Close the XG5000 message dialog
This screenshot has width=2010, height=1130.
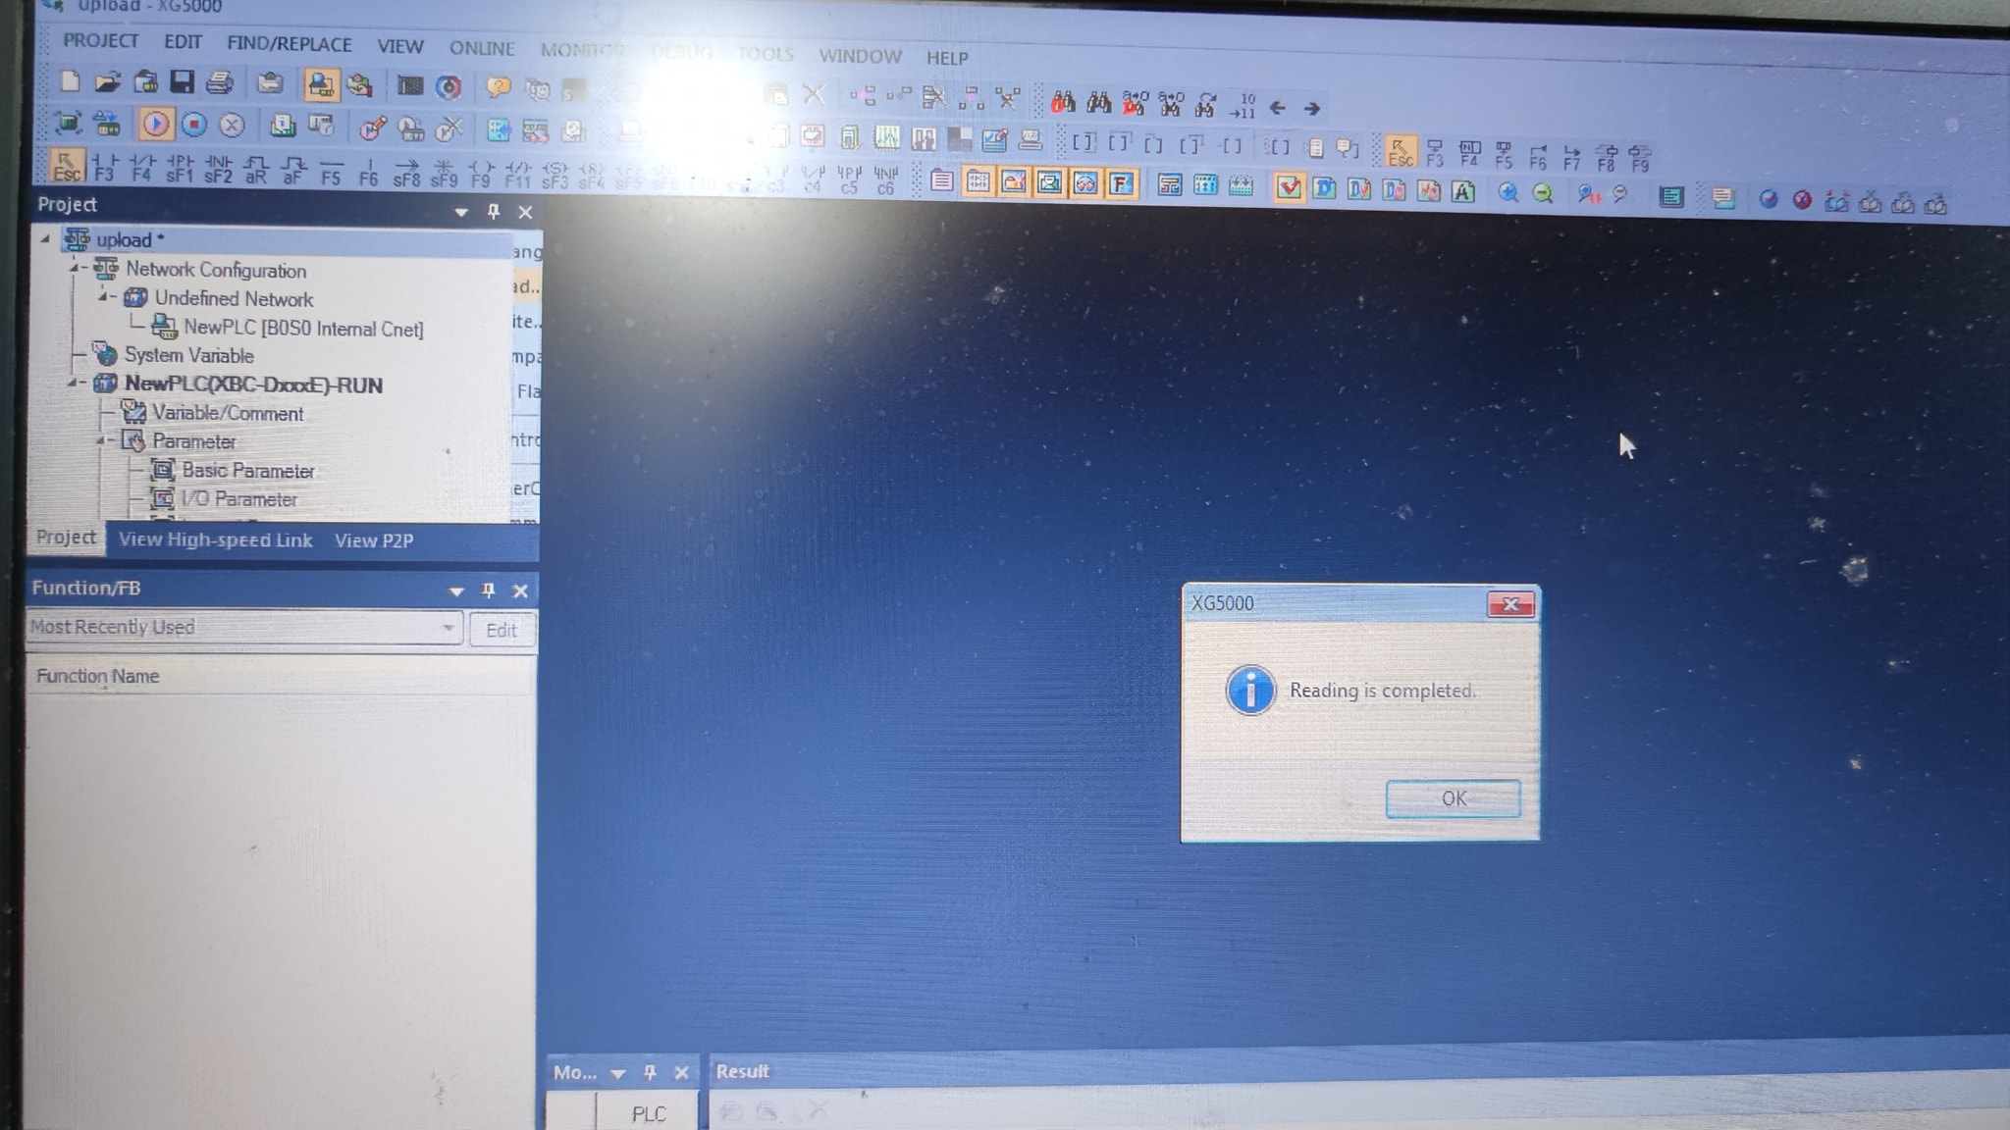(1511, 604)
